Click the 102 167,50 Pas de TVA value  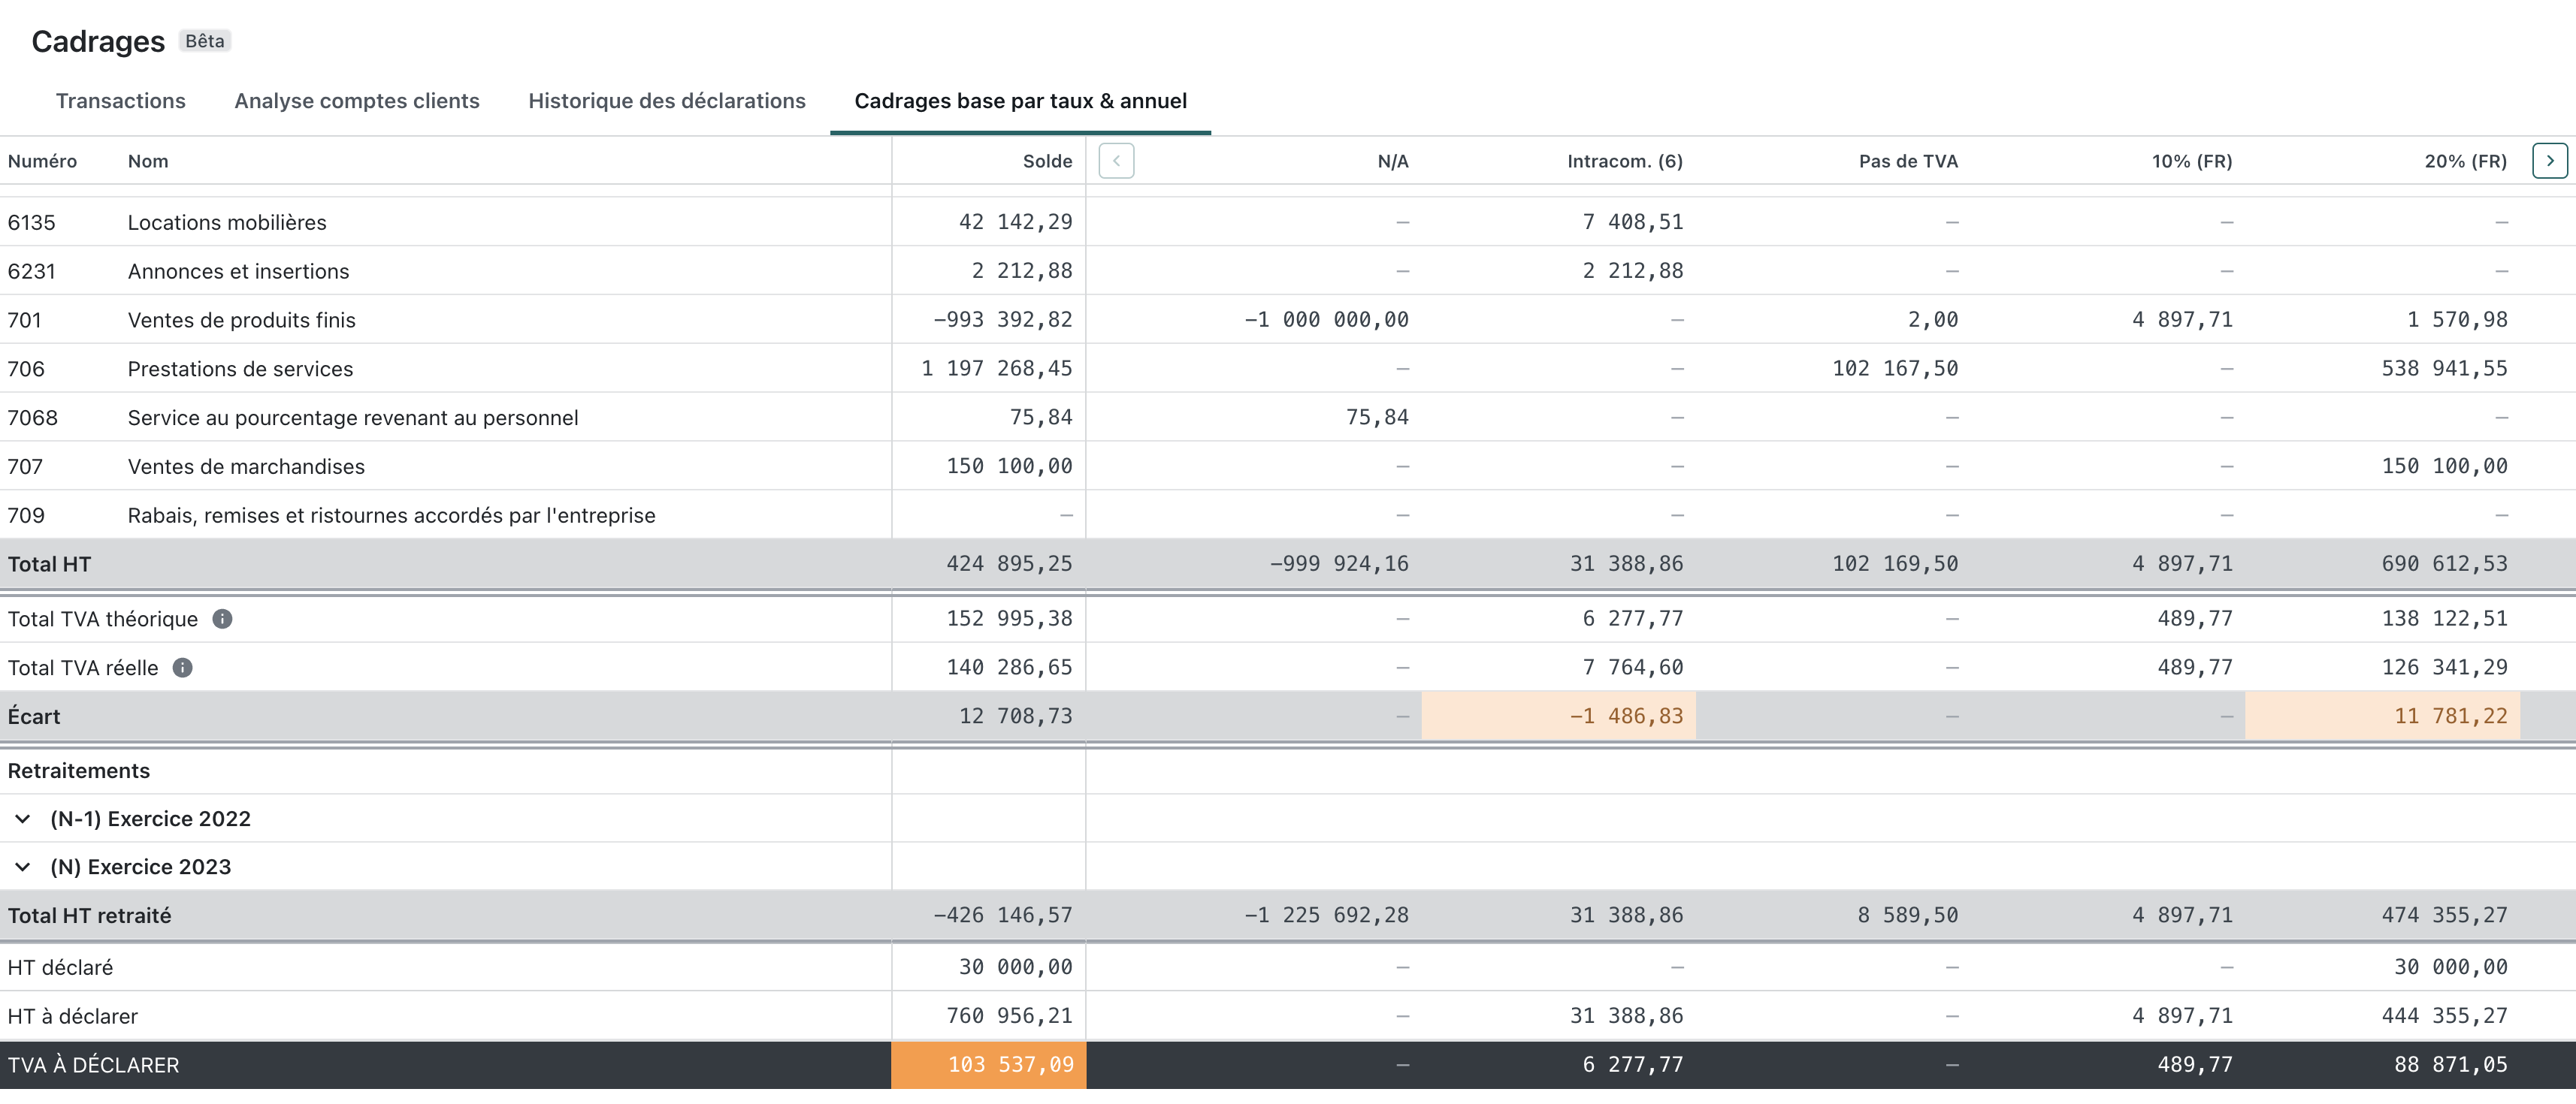pyautogui.click(x=1895, y=369)
